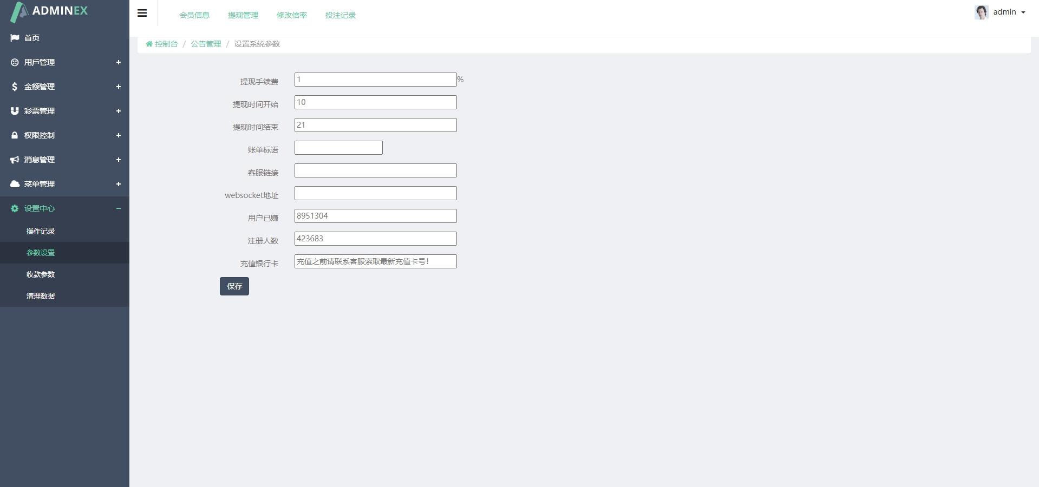Click the 用户已赚 input field
This screenshot has height=487, width=1039.
[x=376, y=216]
